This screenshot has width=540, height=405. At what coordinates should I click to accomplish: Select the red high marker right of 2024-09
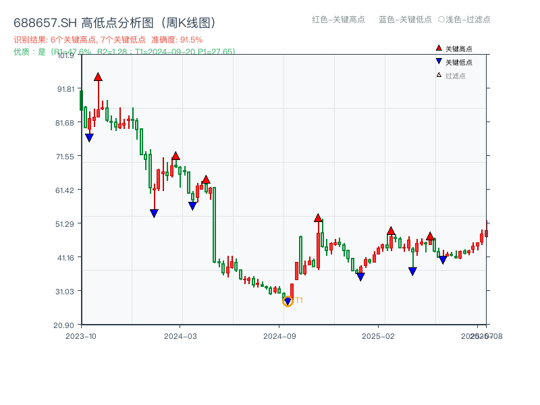318,218
